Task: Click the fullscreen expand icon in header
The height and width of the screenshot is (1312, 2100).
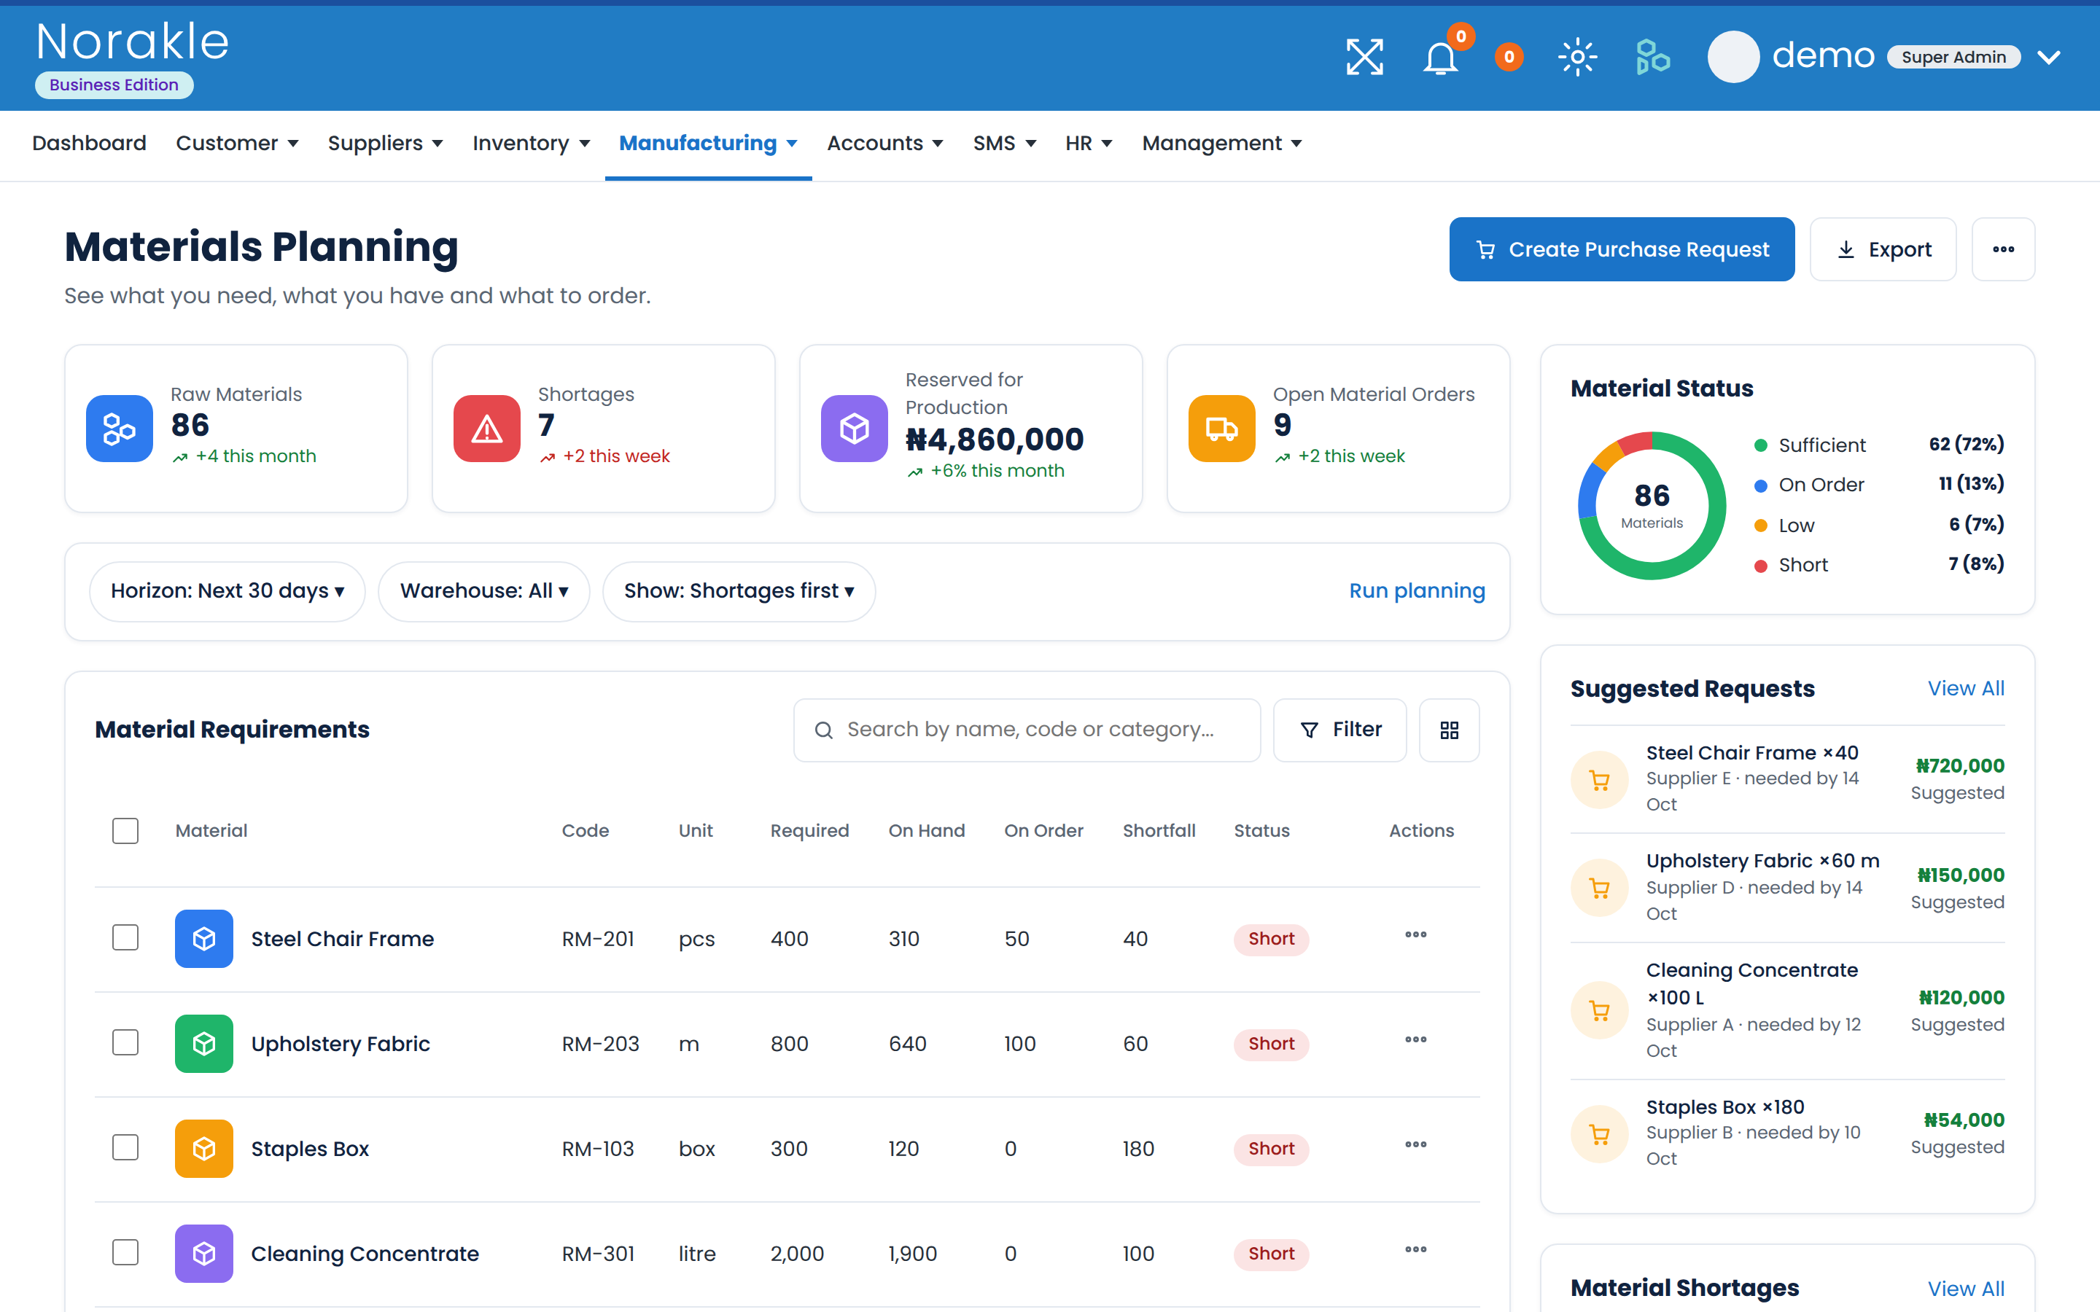Action: [x=1364, y=58]
